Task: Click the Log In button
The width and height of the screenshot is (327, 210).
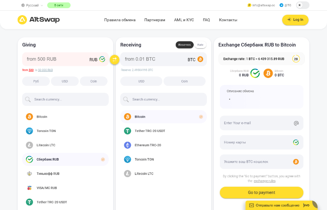Action: (x=295, y=20)
